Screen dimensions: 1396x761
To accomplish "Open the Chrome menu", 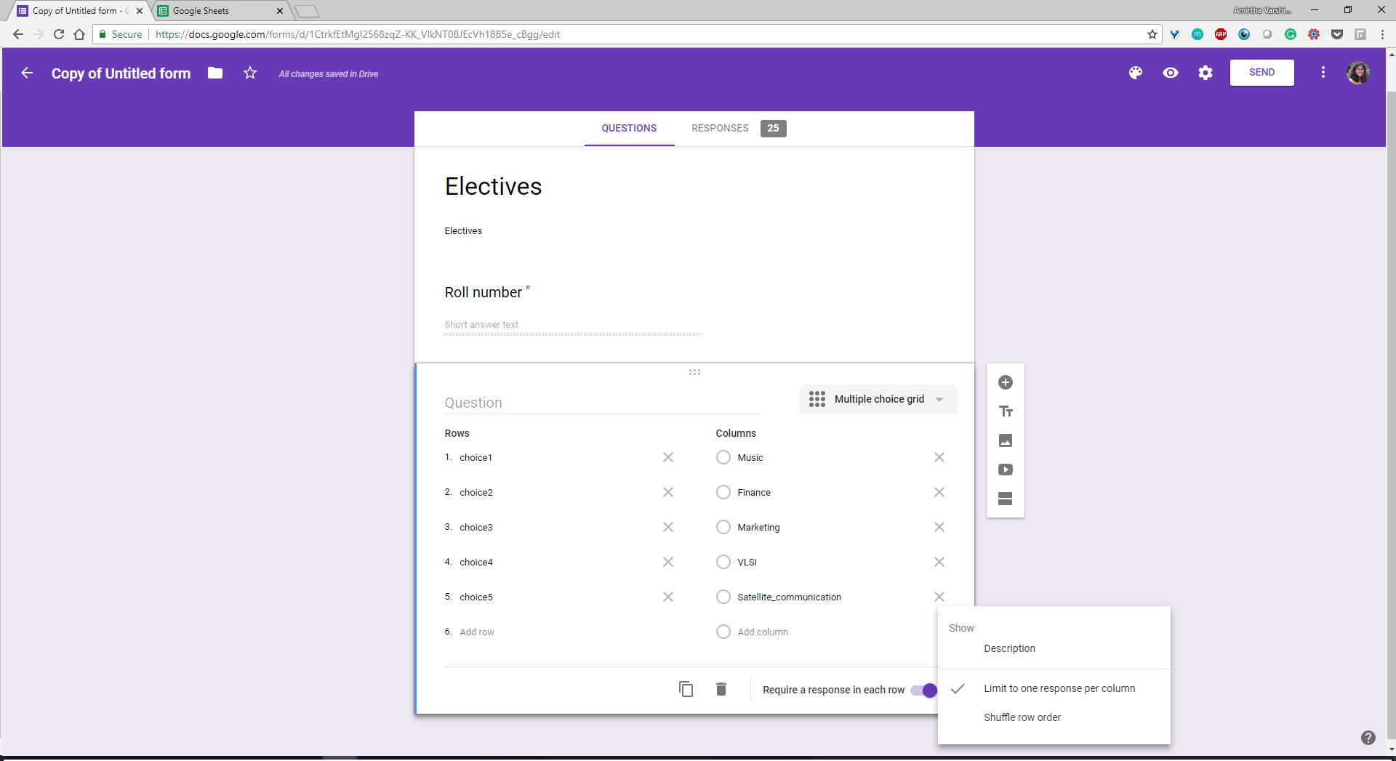I will tap(1382, 34).
